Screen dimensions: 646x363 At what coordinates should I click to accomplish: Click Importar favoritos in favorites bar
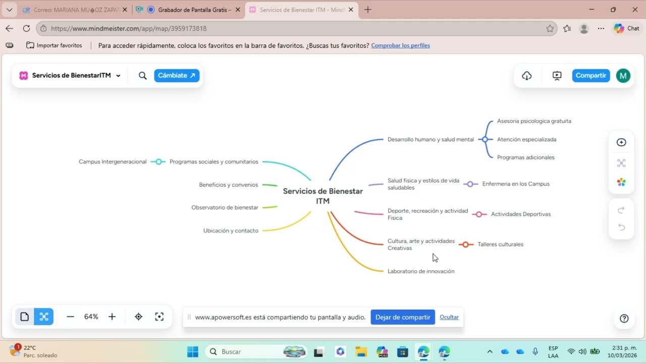tap(55, 45)
